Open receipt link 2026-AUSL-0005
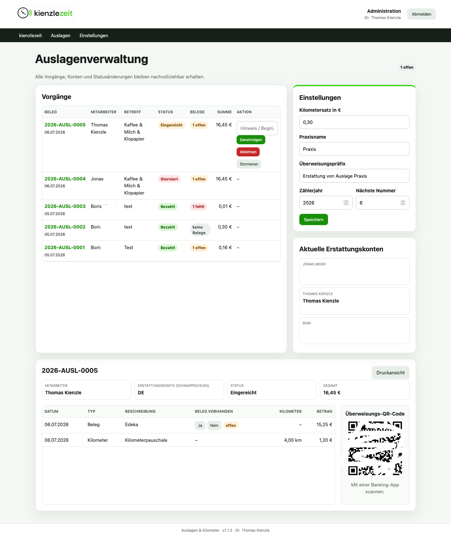The width and height of the screenshot is (451, 537). [65, 125]
